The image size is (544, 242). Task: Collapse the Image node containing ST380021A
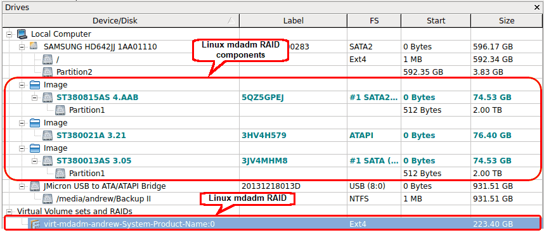pyautogui.click(x=22, y=123)
